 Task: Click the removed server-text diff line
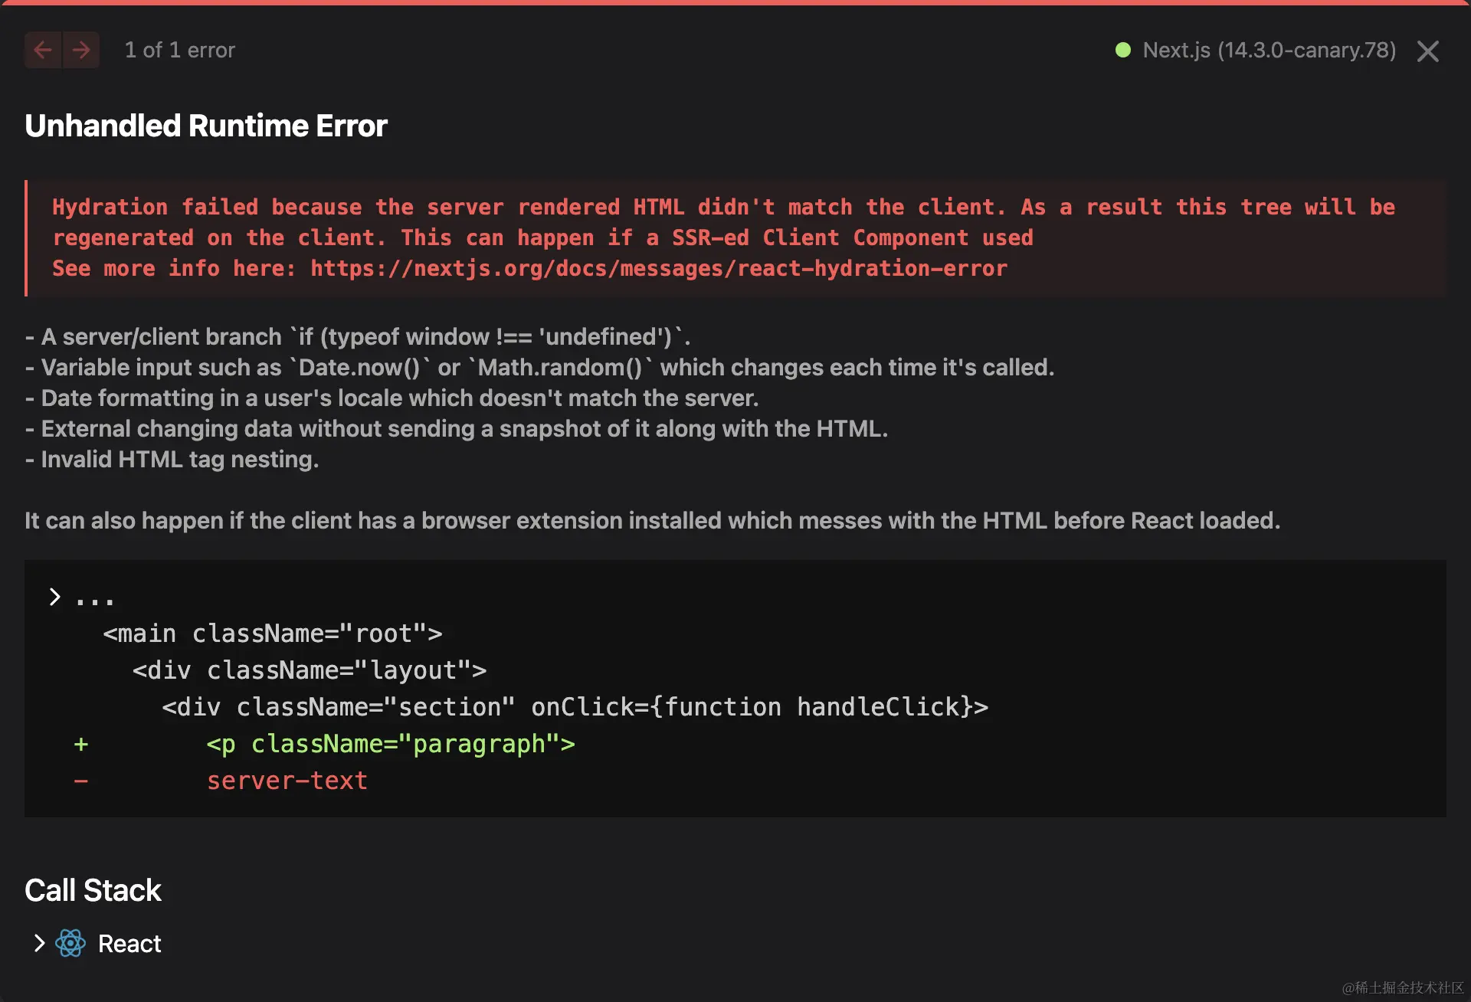pos(287,780)
